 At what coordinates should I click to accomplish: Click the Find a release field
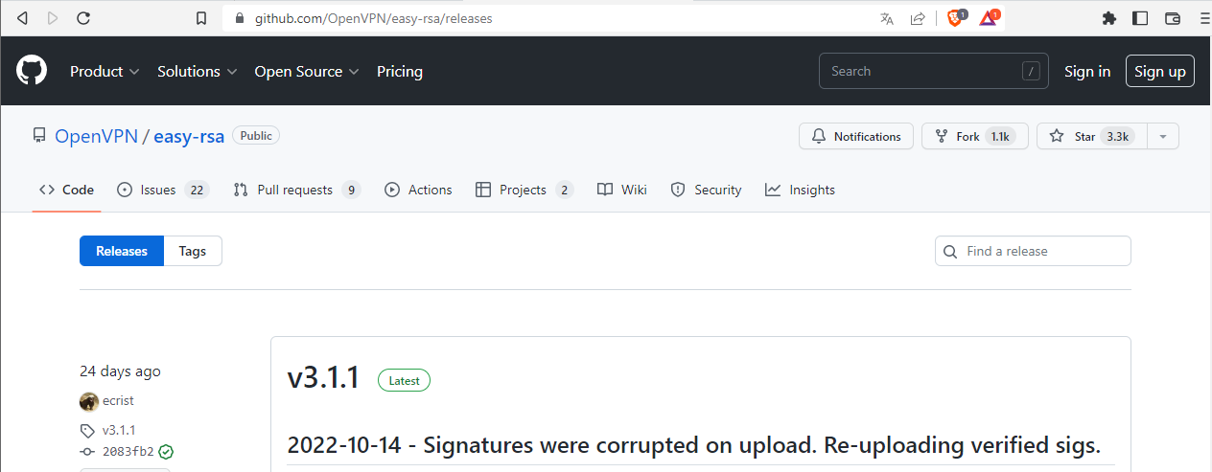(x=1042, y=251)
